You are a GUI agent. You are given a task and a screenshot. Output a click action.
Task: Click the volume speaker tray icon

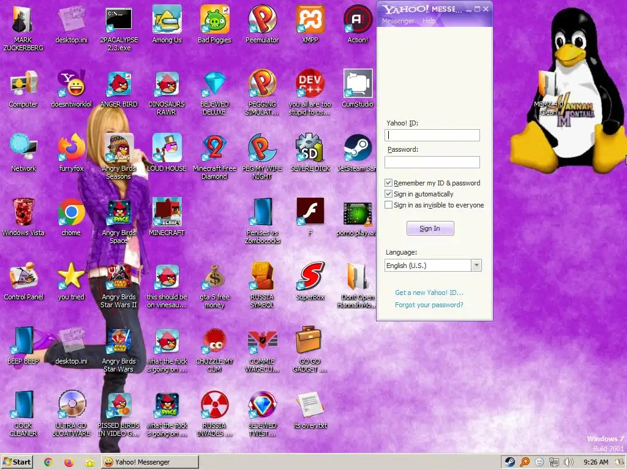coord(569,462)
